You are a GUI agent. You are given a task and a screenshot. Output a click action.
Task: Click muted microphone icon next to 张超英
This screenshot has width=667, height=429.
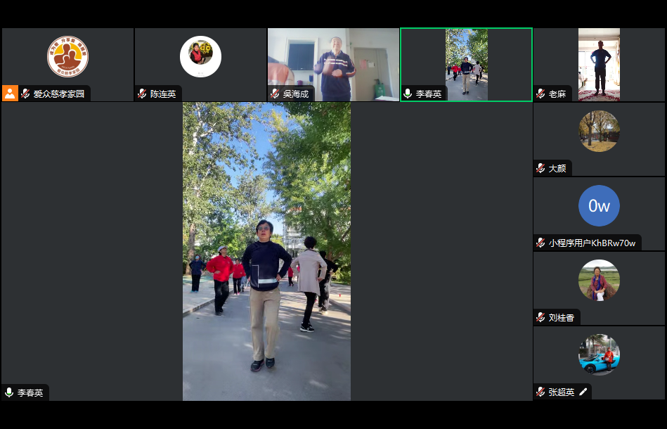[x=540, y=392]
